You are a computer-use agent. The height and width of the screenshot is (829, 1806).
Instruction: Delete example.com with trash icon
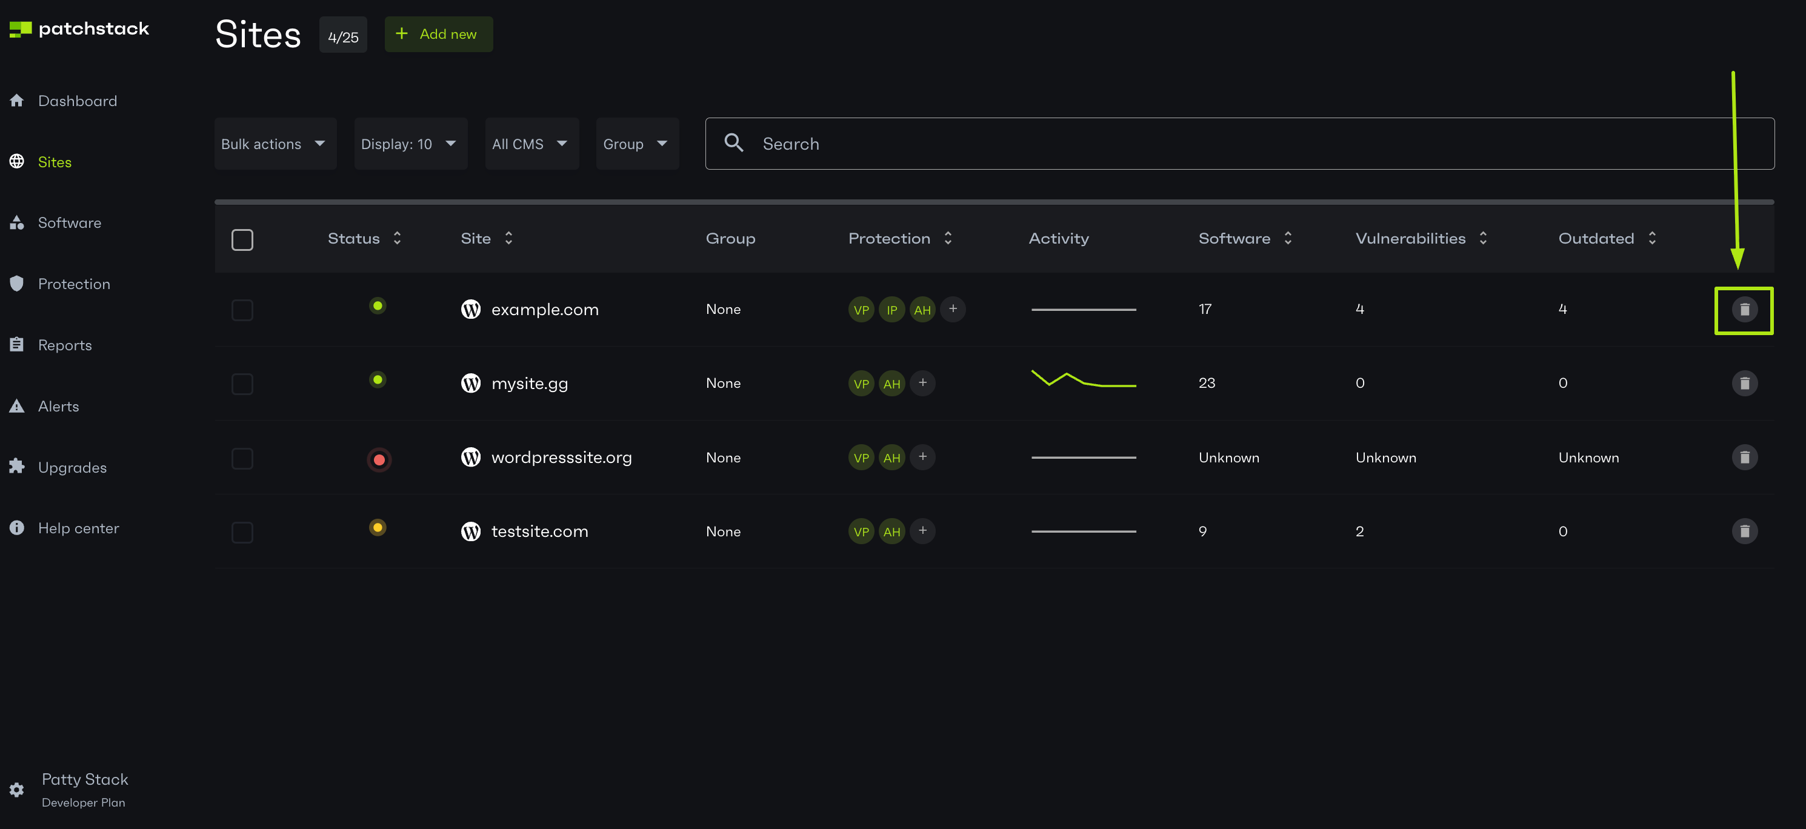[1744, 310]
